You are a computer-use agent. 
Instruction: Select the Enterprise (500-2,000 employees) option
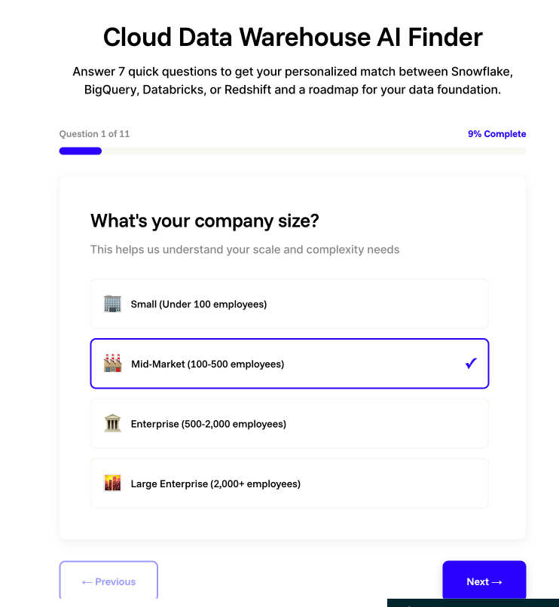coord(289,423)
